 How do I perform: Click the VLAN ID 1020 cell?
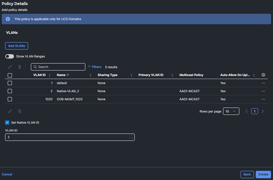[49, 99]
